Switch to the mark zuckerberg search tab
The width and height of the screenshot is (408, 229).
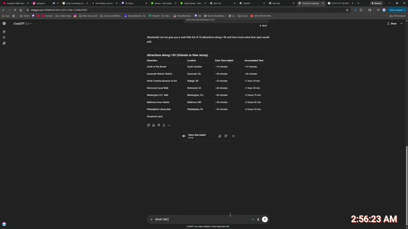75,3
